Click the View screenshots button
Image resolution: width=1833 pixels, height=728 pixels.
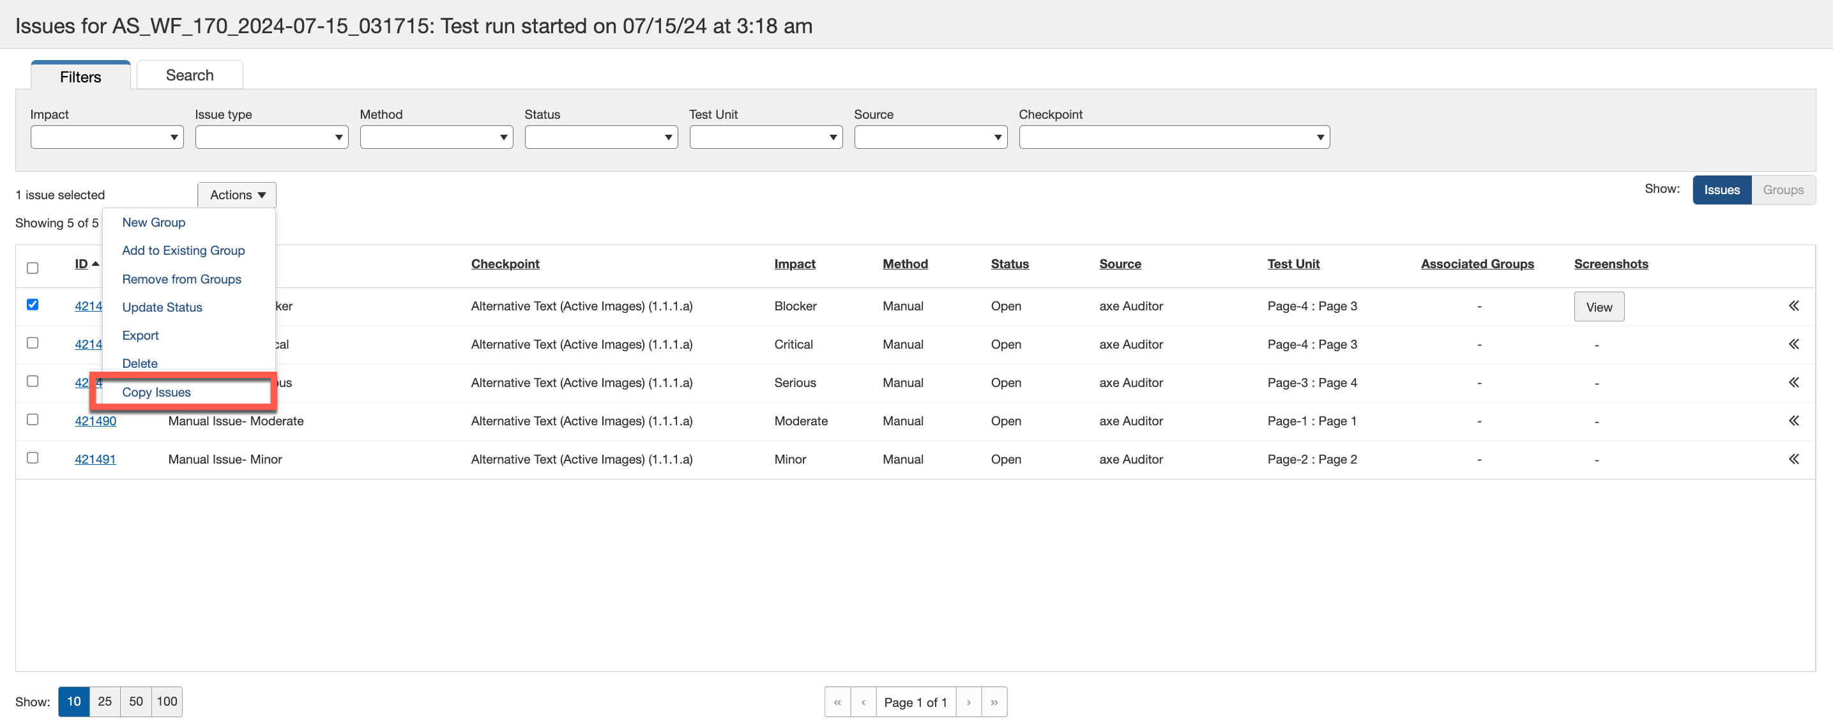click(1598, 307)
